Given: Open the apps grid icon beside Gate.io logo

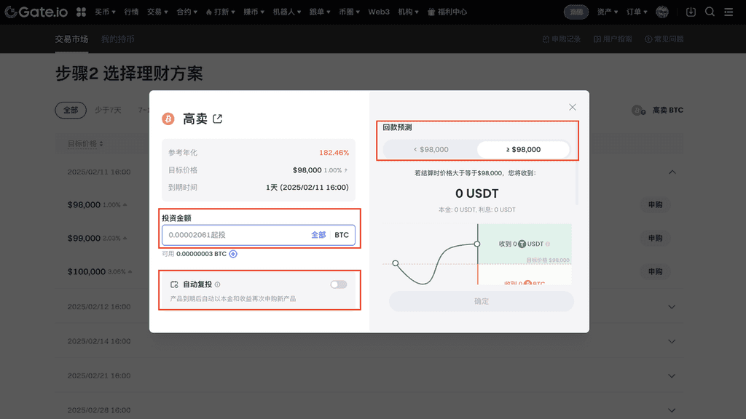Looking at the screenshot, I should point(81,12).
